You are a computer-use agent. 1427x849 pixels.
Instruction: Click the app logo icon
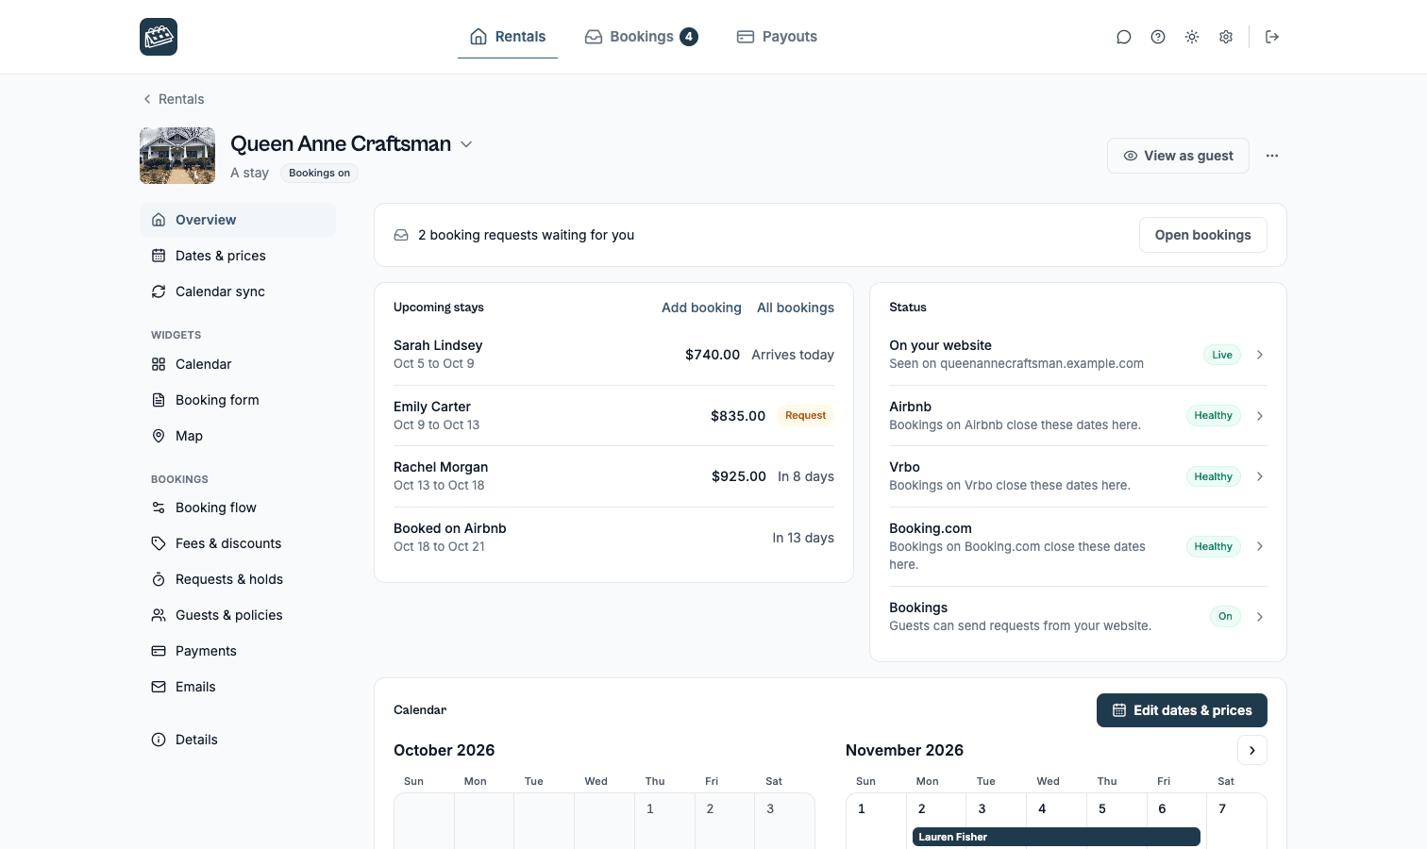pyautogui.click(x=159, y=37)
